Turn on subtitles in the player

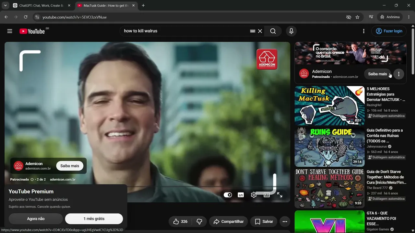[x=241, y=195]
